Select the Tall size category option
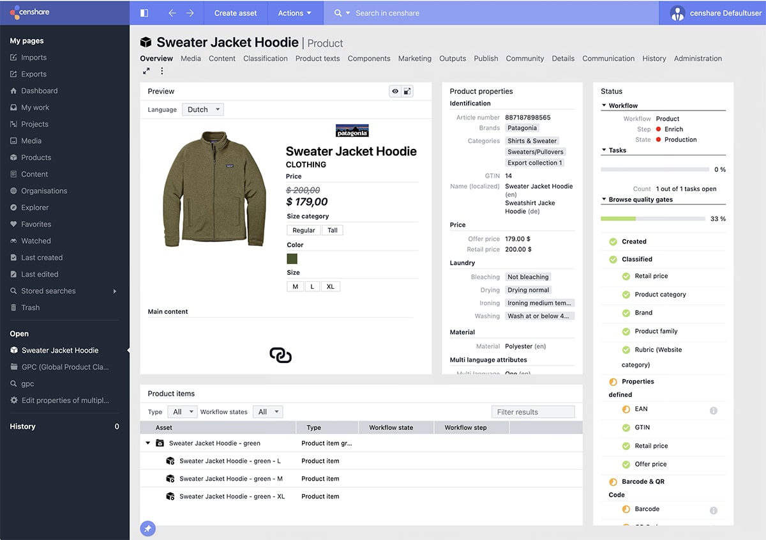This screenshot has width=766, height=540. 333,230
